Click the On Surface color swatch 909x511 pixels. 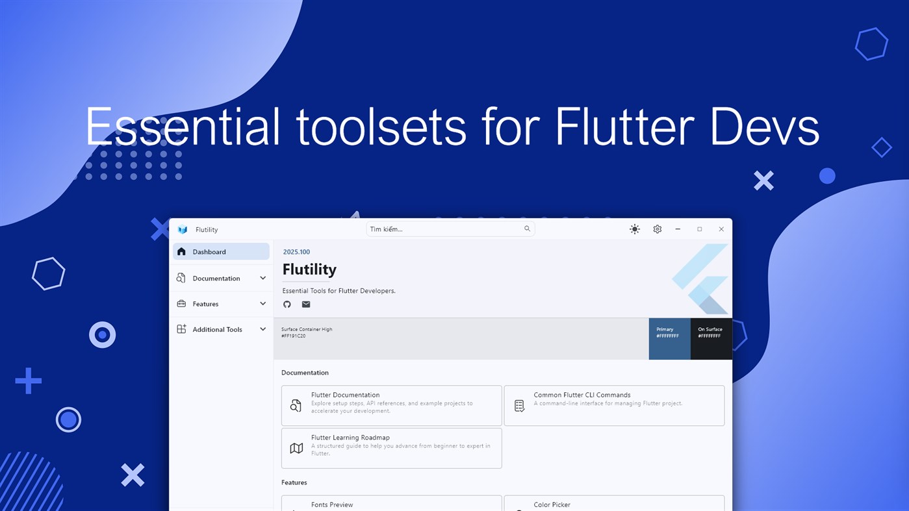[711, 338]
